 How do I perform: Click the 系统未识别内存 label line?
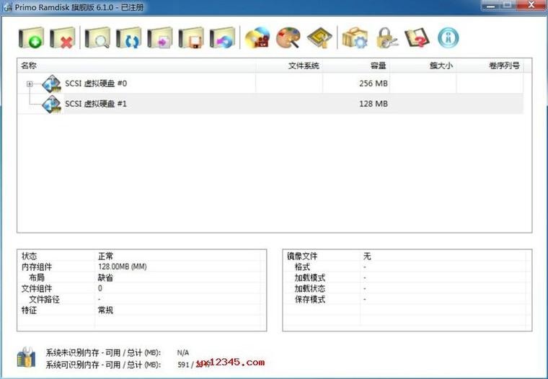click(103, 352)
